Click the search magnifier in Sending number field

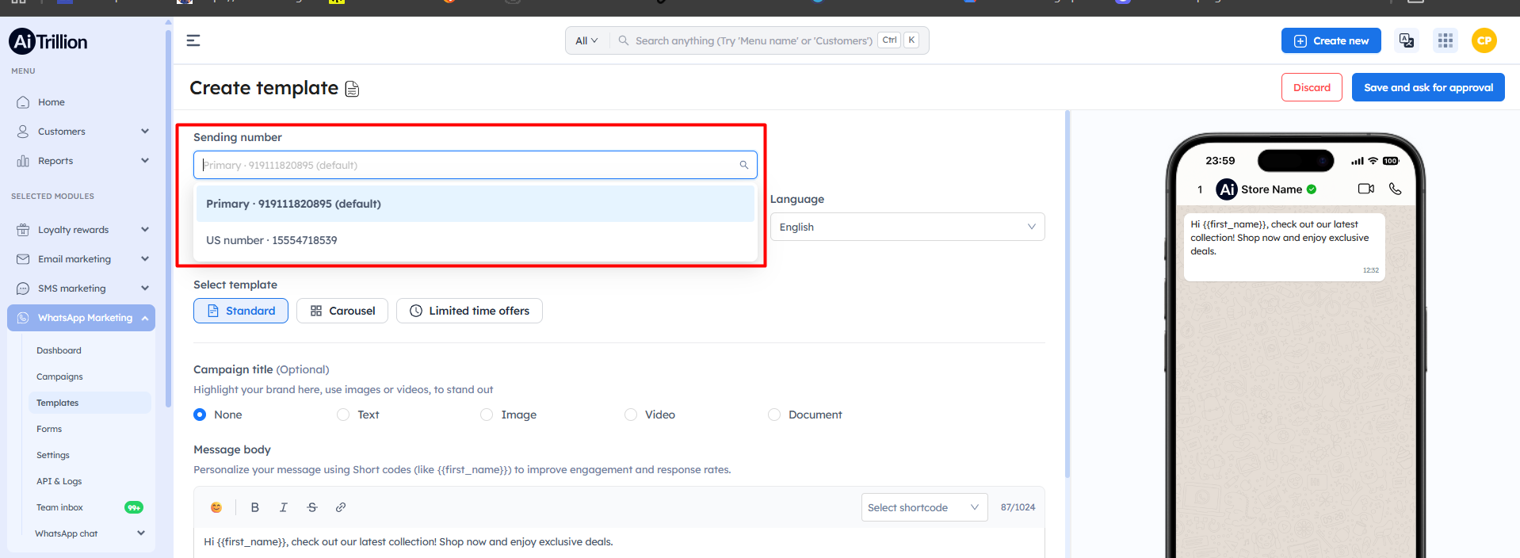[x=744, y=165]
